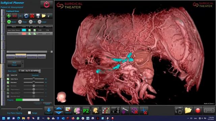Viewport: 216px width, 121px height.
Task: Toggle the Range checkbox
Action: [x=29, y=113]
